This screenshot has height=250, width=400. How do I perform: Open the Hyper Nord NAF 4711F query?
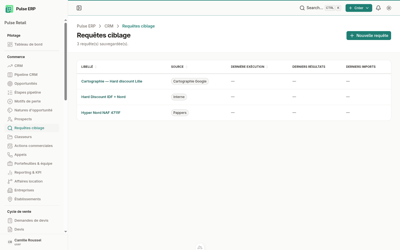point(101,113)
